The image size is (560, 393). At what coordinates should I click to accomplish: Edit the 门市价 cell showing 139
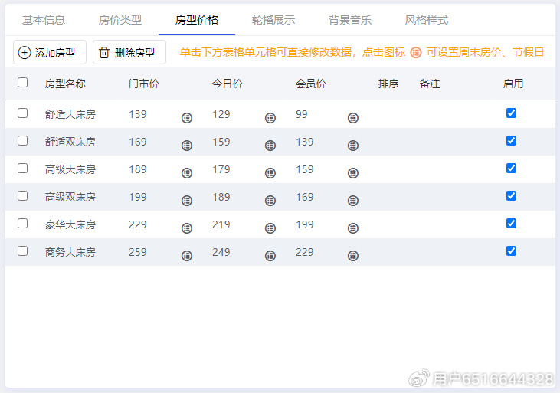[x=138, y=114]
